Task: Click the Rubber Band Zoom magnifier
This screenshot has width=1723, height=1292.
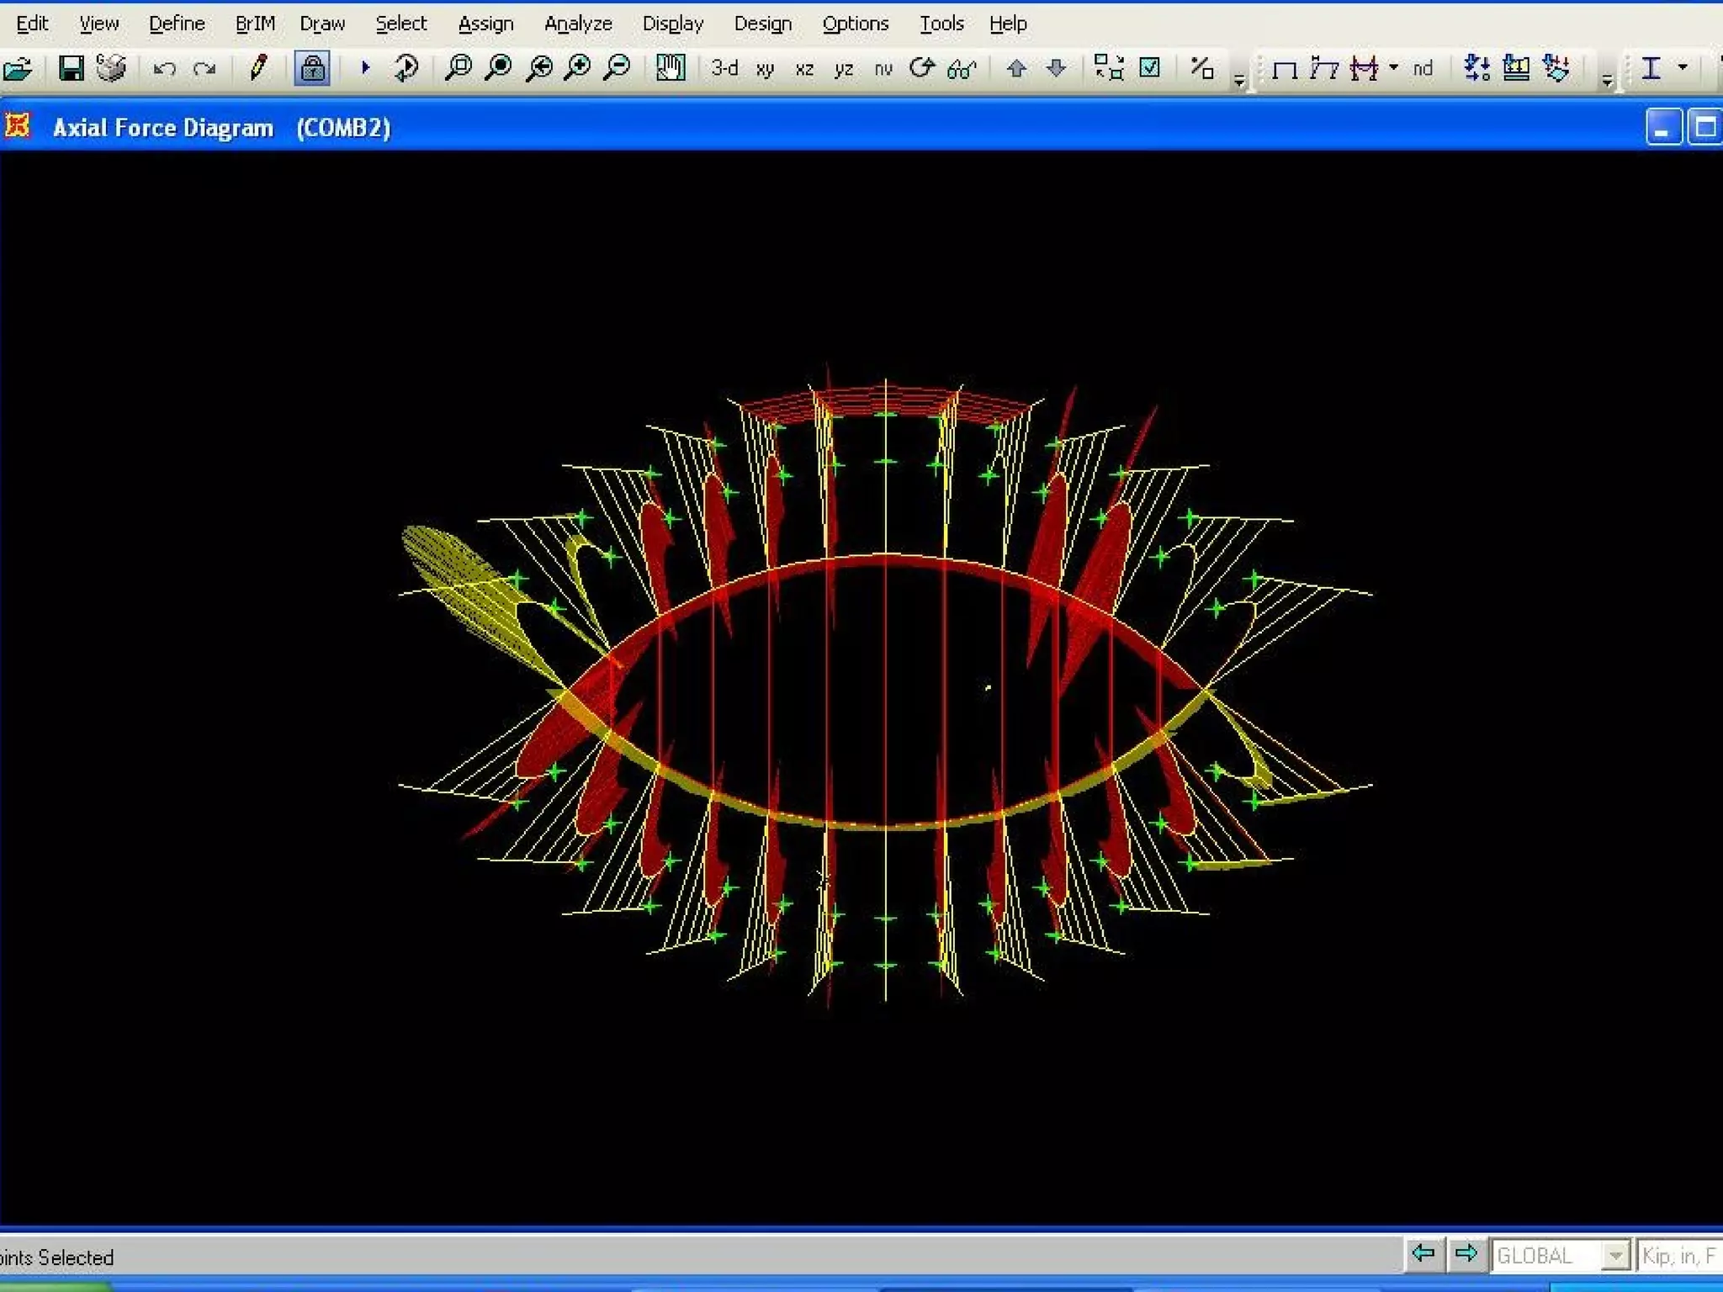Action: coord(459,67)
